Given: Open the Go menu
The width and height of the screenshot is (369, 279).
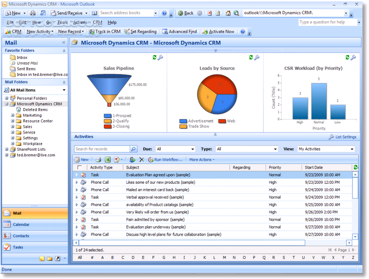Looking at the screenshot, I should coord(49,22).
